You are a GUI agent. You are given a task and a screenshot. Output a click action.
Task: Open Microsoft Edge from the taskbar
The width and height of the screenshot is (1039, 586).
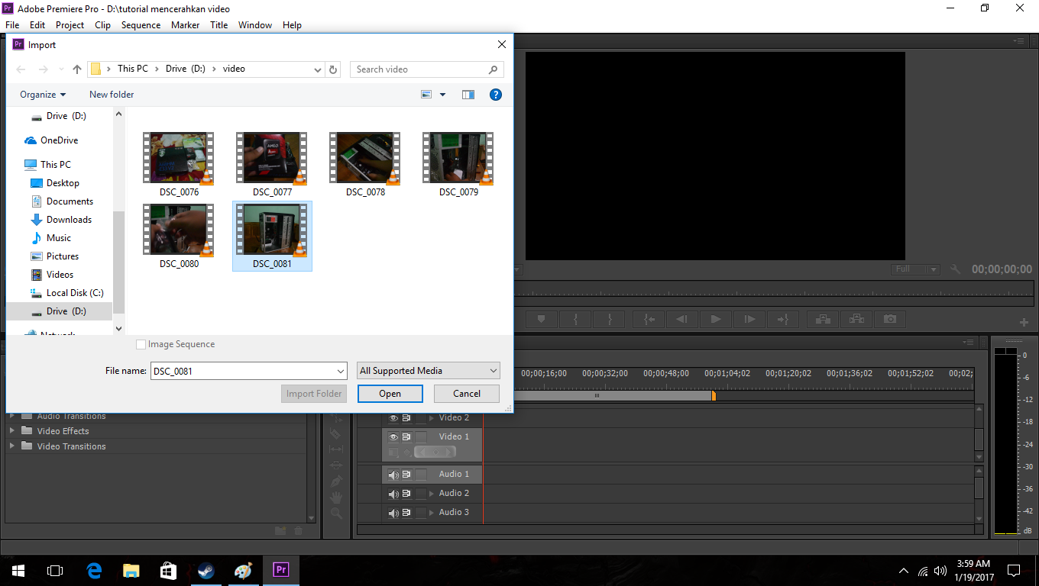pyautogui.click(x=94, y=570)
